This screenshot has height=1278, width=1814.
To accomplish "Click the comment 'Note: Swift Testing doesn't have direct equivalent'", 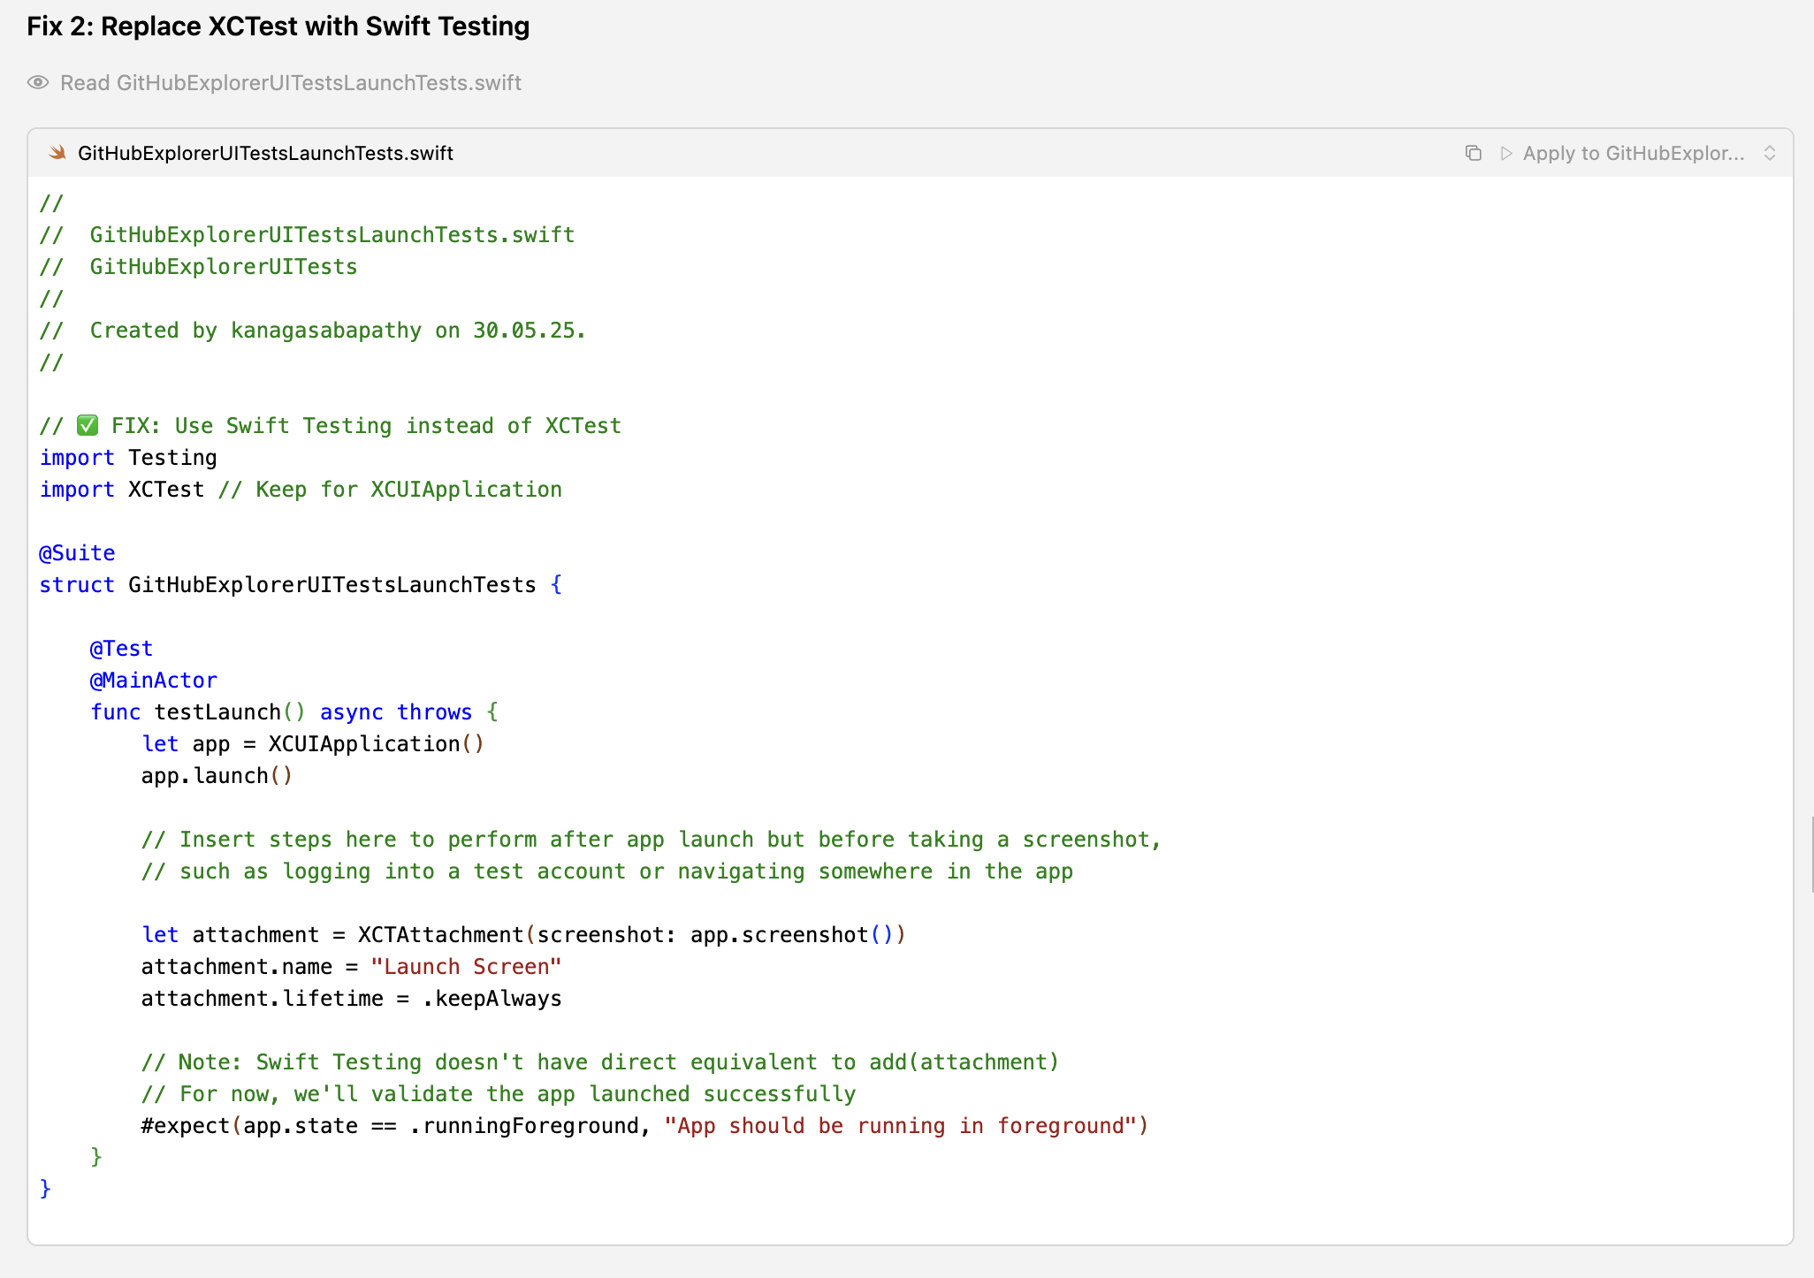I will coord(600,1062).
